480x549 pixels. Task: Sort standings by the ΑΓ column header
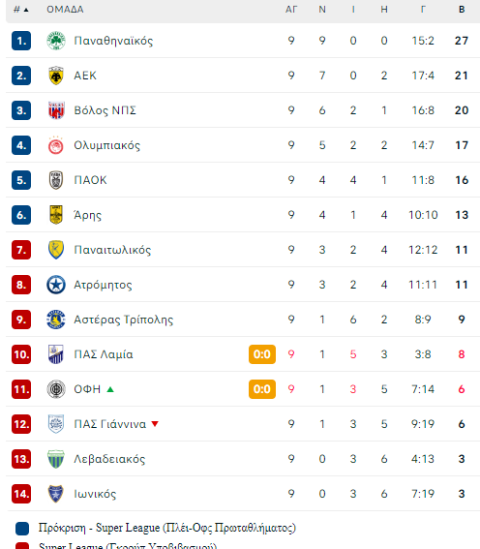[291, 10]
